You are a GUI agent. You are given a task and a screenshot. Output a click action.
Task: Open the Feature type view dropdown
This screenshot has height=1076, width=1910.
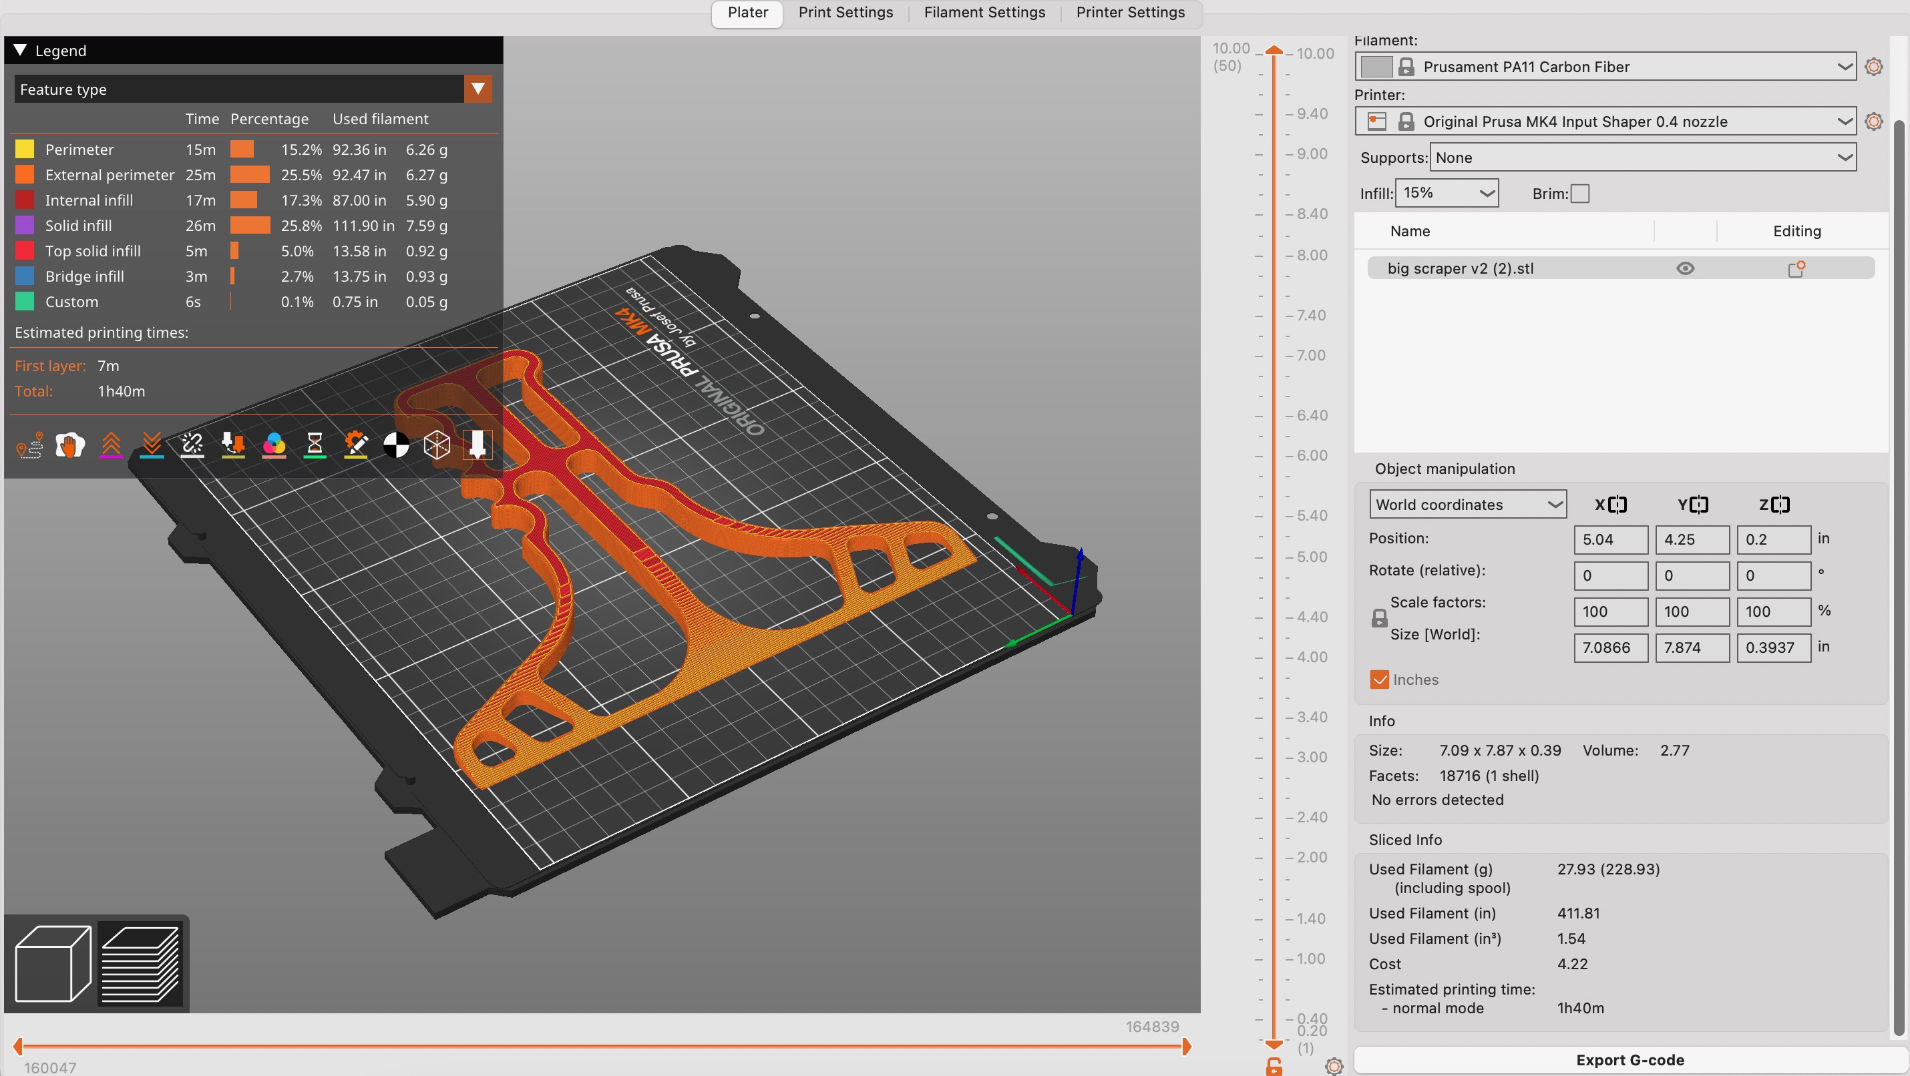[253, 89]
